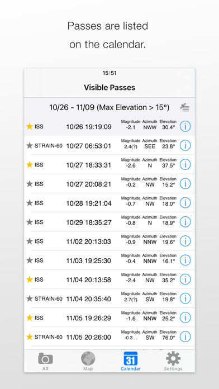The height and width of the screenshot is (389, 219).
Task: Select pass time 11/03 19:25:30
Action: coord(88,261)
